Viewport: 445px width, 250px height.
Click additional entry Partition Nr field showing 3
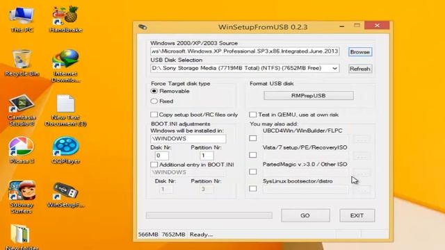click(207, 189)
